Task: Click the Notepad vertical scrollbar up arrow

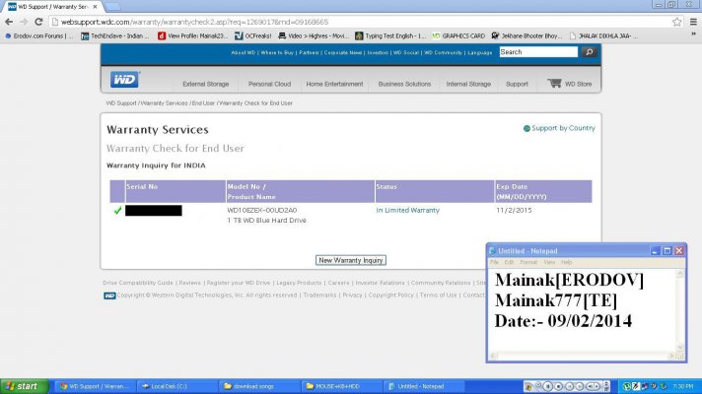Action: 680,273
